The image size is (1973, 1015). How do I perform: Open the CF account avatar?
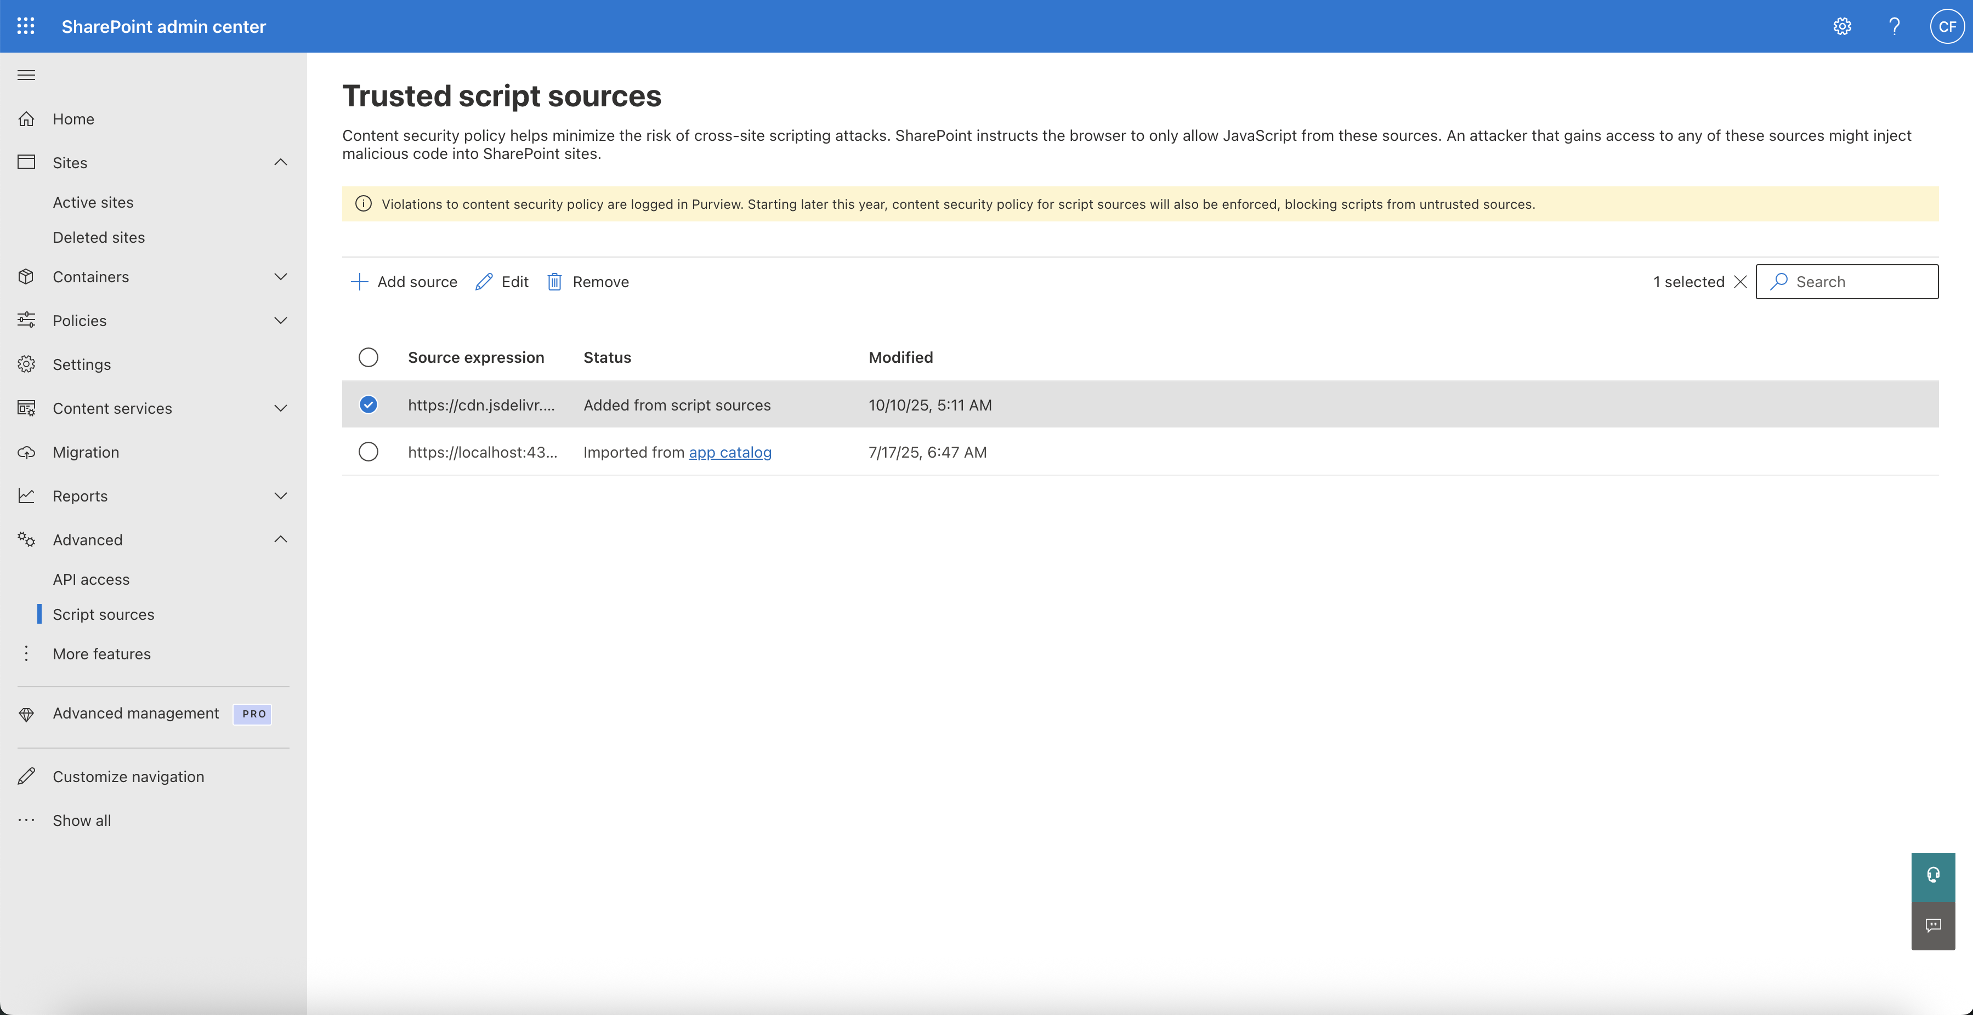[x=1947, y=26]
